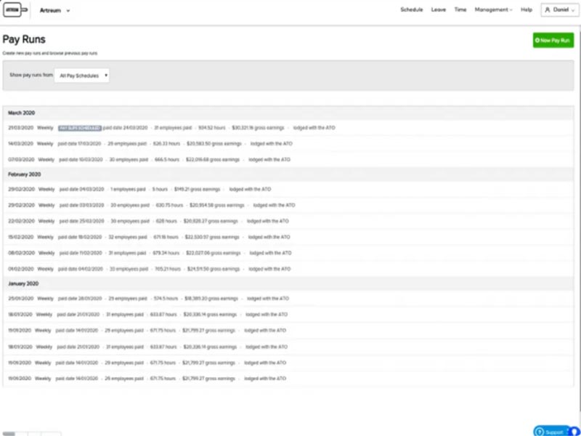The height and width of the screenshot is (436, 581).
Task: Open the 21/03/2020 weekly pay run
Action: (19, 127)
